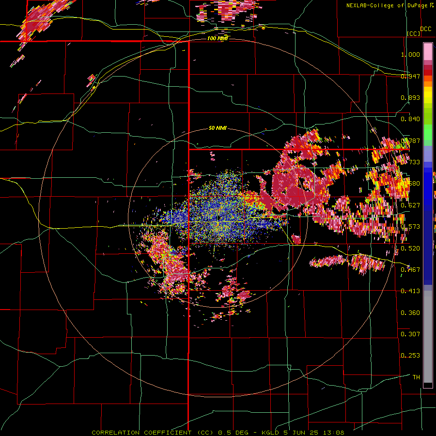Click the 0.413 scale value
This screenshot has width=436, height=436.
point(410,291)
